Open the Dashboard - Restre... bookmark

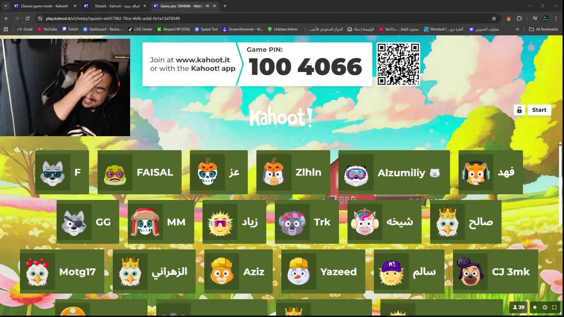pos(102,29)
